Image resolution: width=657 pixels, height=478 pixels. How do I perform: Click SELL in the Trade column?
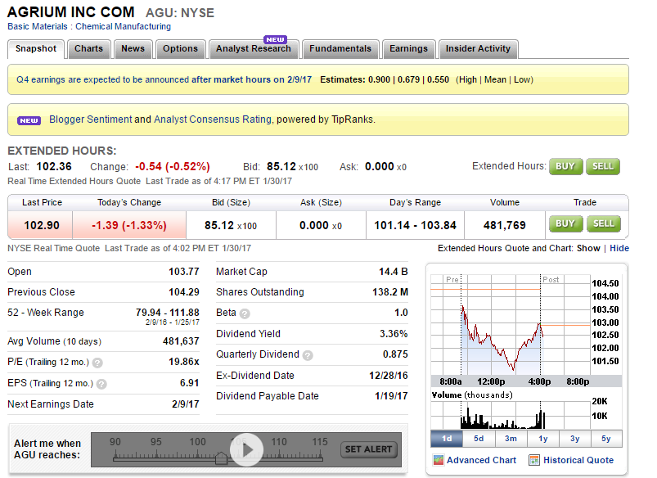[604, 224]
